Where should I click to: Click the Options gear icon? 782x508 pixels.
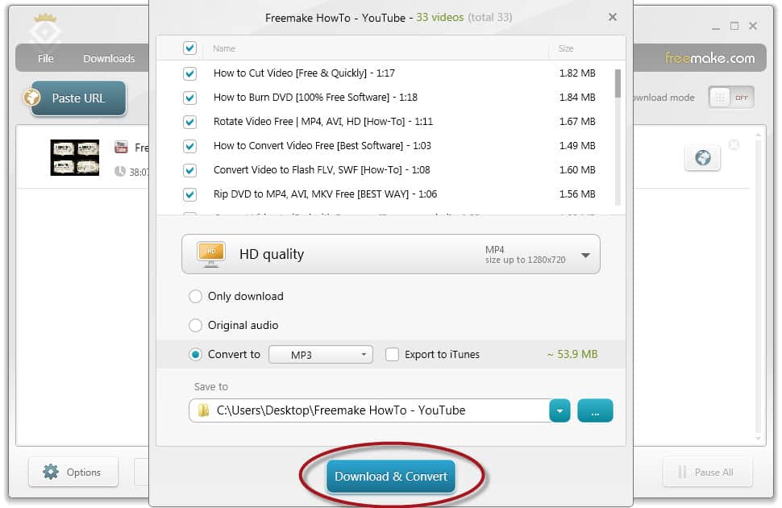[x=50, y=472]
